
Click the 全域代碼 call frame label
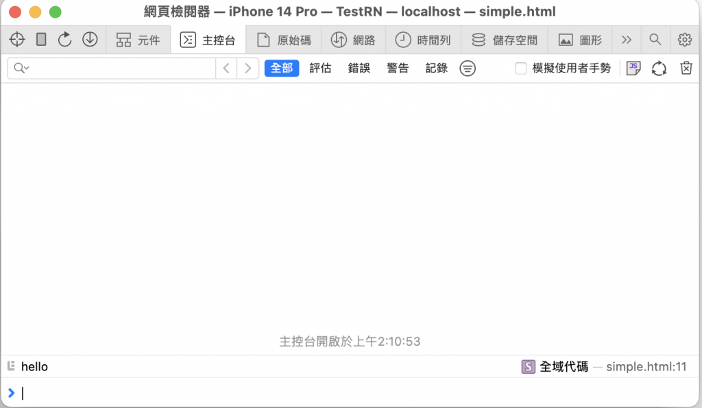coord(564,367)
